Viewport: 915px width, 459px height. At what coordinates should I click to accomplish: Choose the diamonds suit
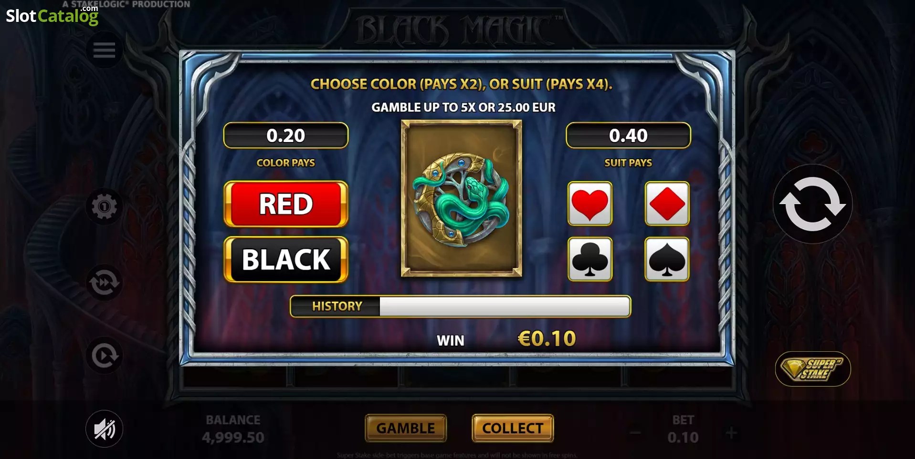(667, 204)
